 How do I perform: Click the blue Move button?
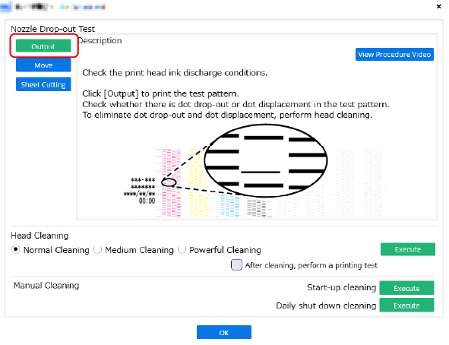pos(43,65)
